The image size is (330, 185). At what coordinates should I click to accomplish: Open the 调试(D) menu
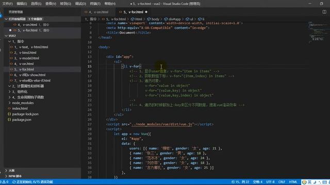80,4
